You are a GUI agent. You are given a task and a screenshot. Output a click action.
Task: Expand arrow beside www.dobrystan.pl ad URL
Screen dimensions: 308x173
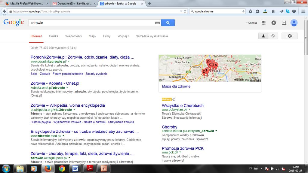tap(189, 109)
